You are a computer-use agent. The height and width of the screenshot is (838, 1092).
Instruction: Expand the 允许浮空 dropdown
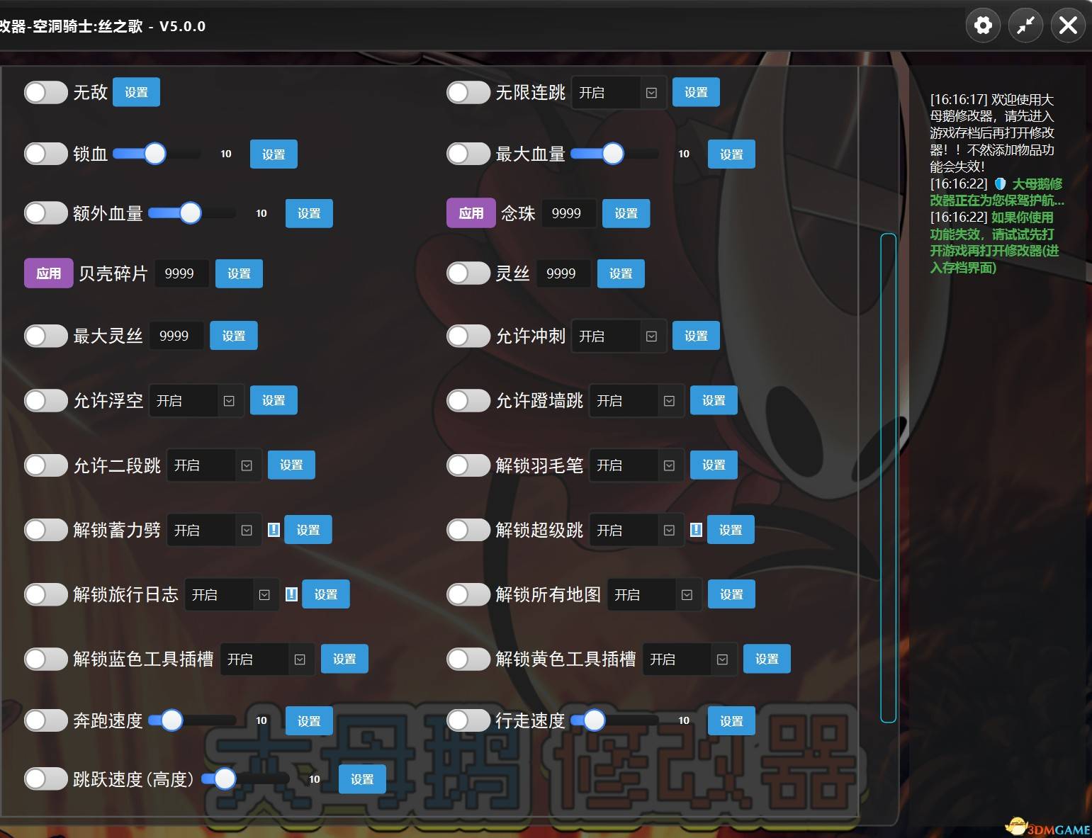click(196, 401)
